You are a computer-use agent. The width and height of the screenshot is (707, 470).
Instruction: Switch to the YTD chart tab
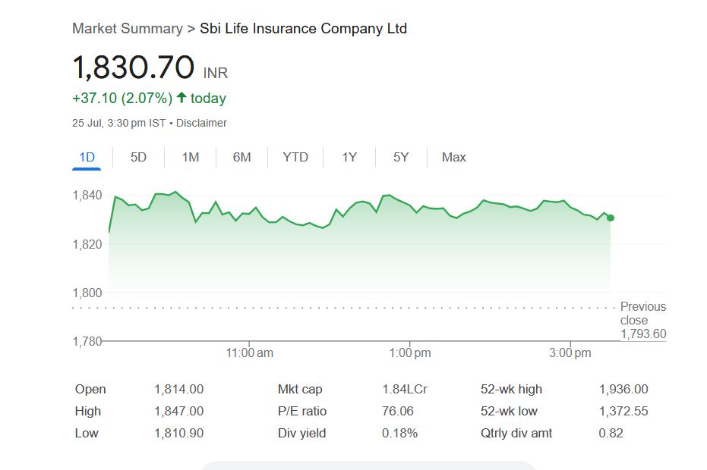click(295, 157)
